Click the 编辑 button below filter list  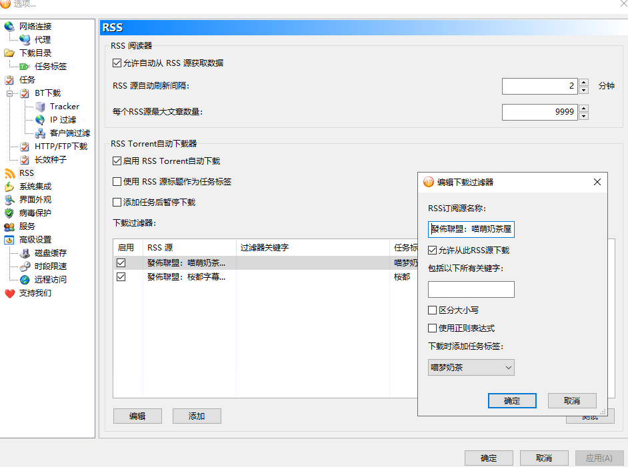pyautogui.click(x=137, y=416)
